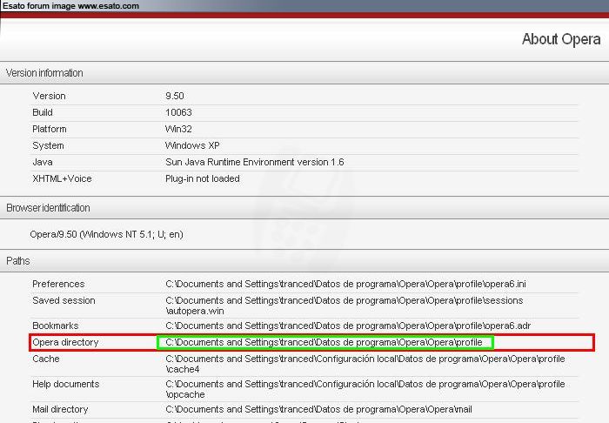Click the Version row label

pyautogui.click(x=49, y=96)
